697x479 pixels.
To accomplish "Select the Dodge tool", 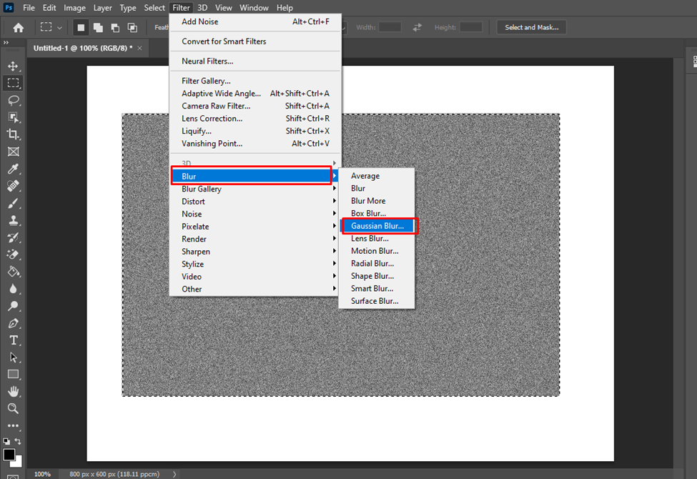I will [x=14, y=306].
